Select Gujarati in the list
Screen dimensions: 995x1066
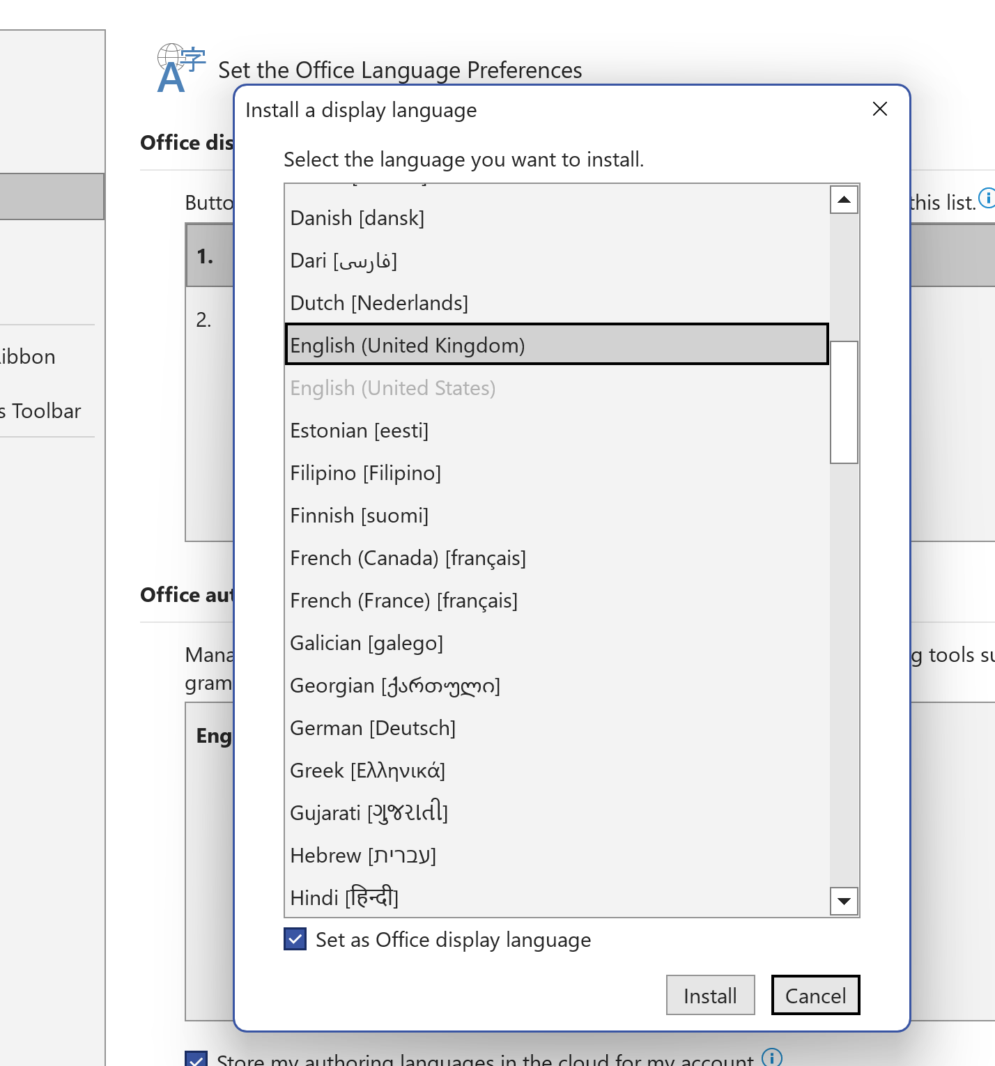557,812
